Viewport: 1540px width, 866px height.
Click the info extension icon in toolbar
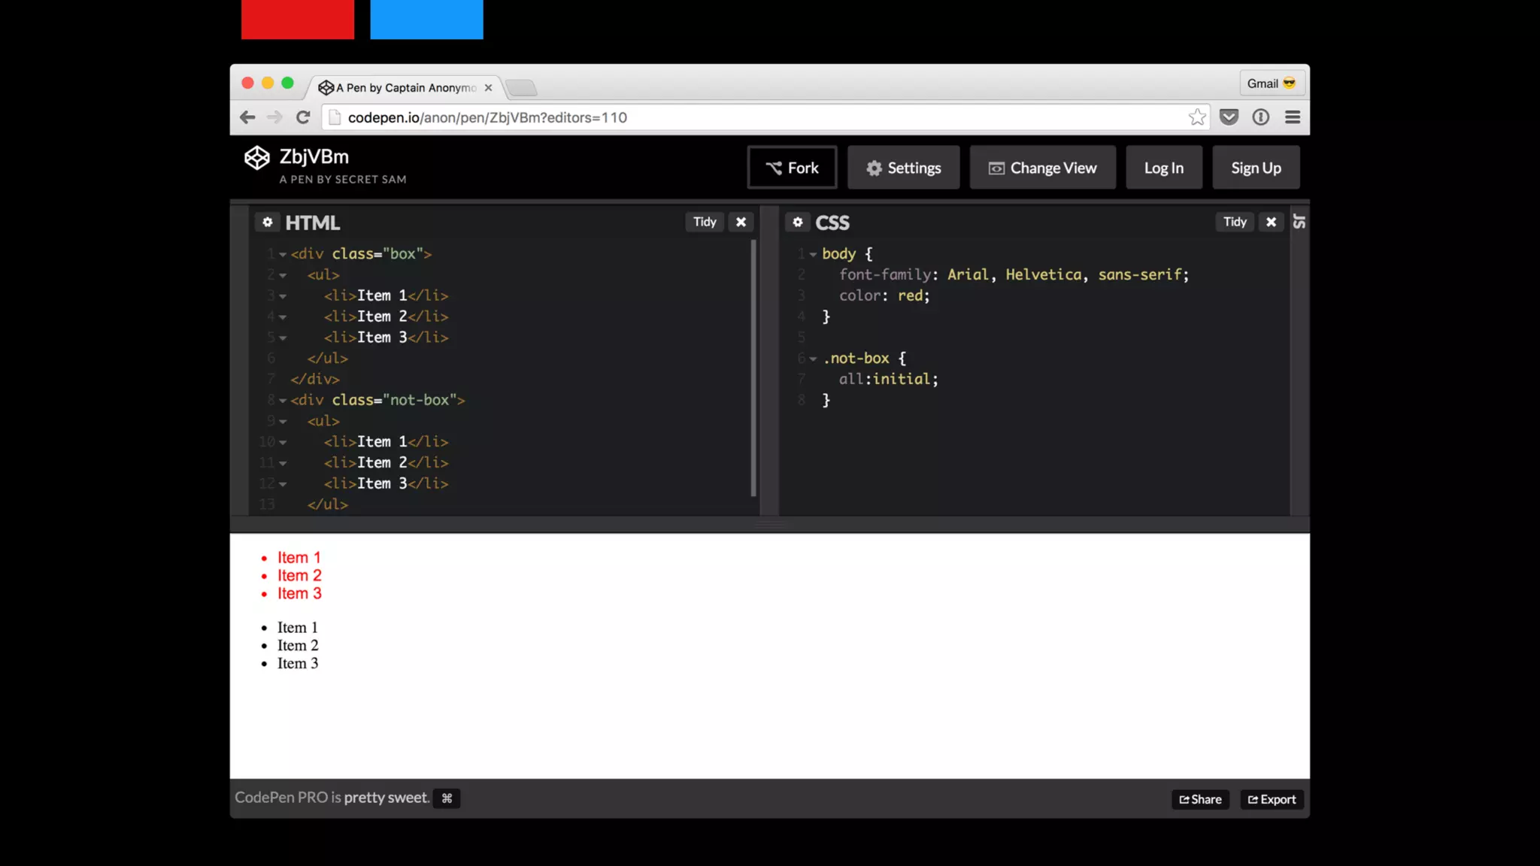(1261, 117)
